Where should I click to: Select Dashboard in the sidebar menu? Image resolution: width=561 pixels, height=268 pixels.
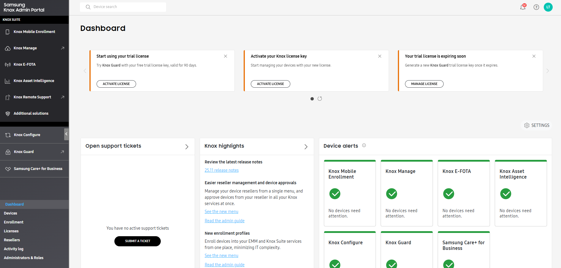click(34, 204)
